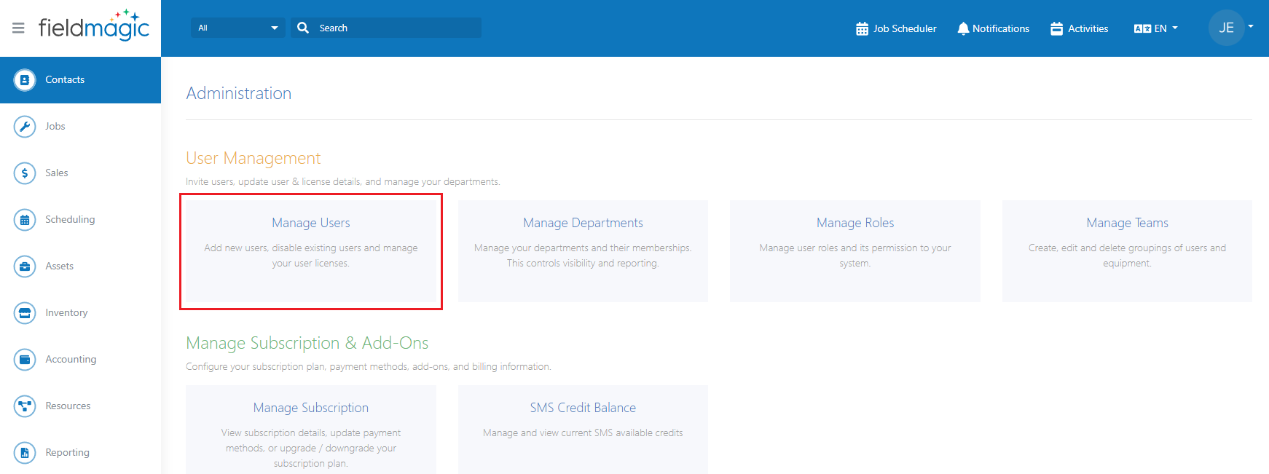Expand the EN language dropdown arrow
This screenshot has height=474, width=1269.
click(1175, 28)
